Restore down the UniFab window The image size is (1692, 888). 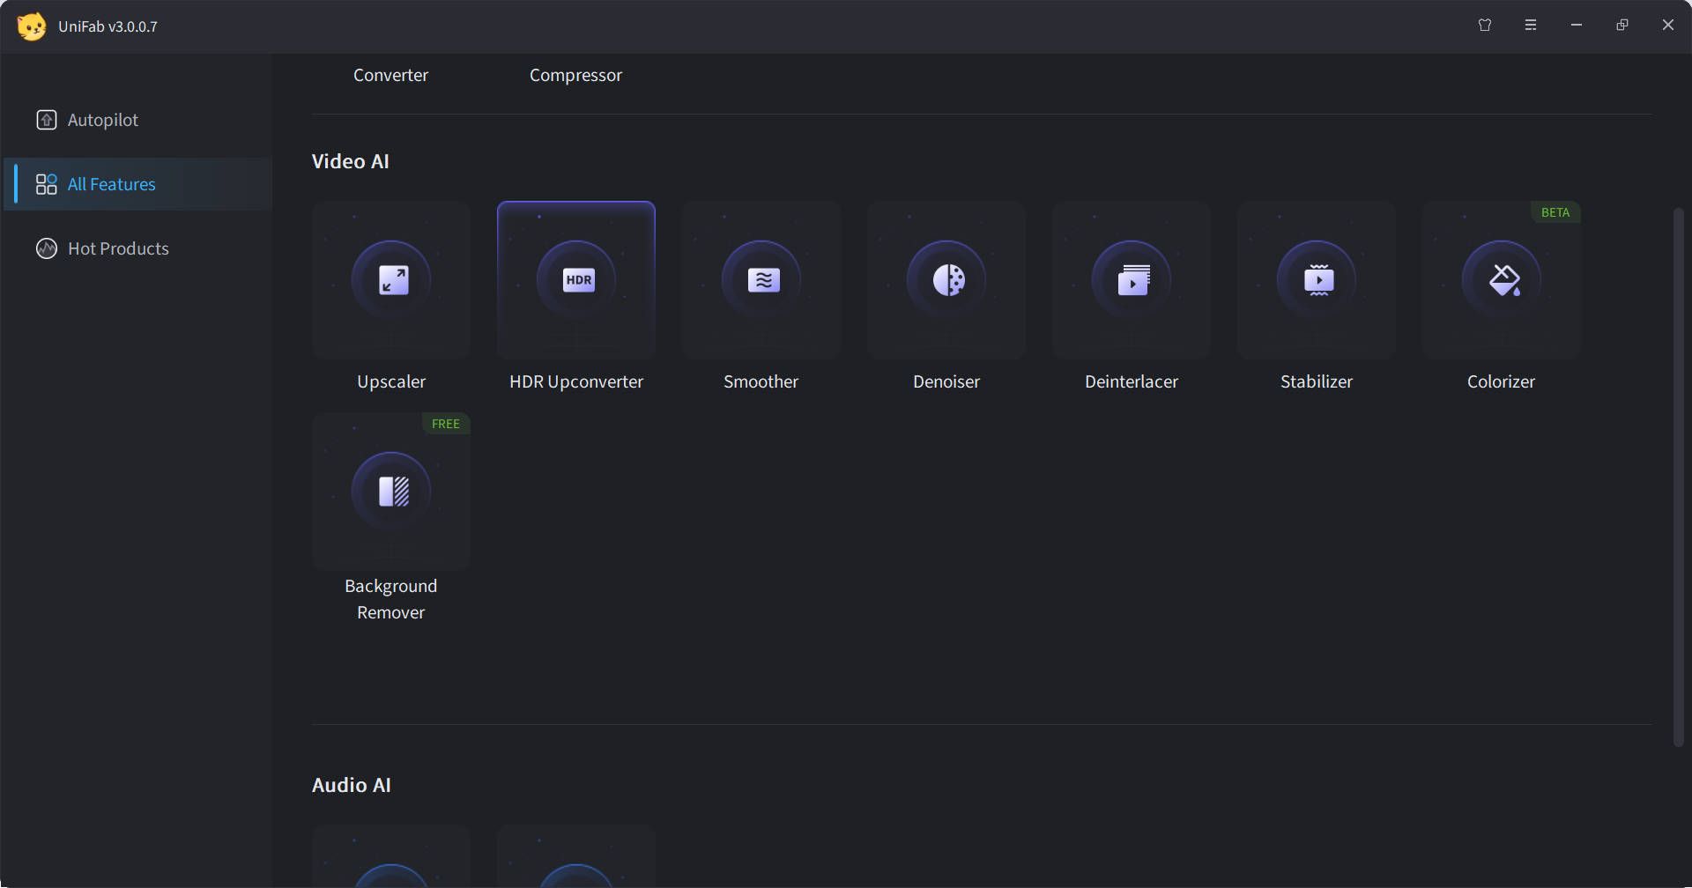click(1622, 26)
